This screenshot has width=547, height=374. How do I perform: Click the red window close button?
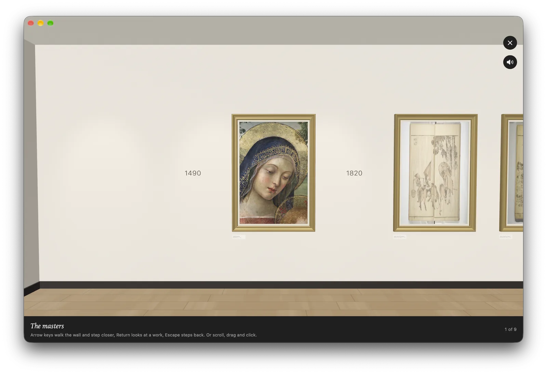[x=31, y=23]
